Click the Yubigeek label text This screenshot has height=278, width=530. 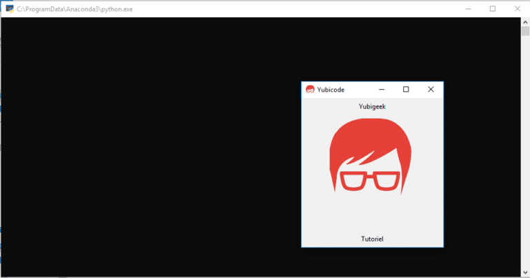[372, 106]
